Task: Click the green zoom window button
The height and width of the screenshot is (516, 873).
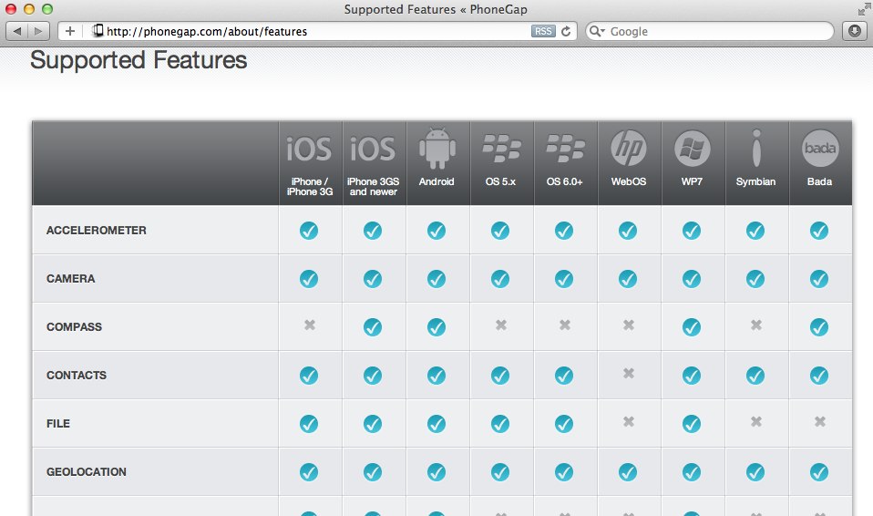Action: coord(47,9)
